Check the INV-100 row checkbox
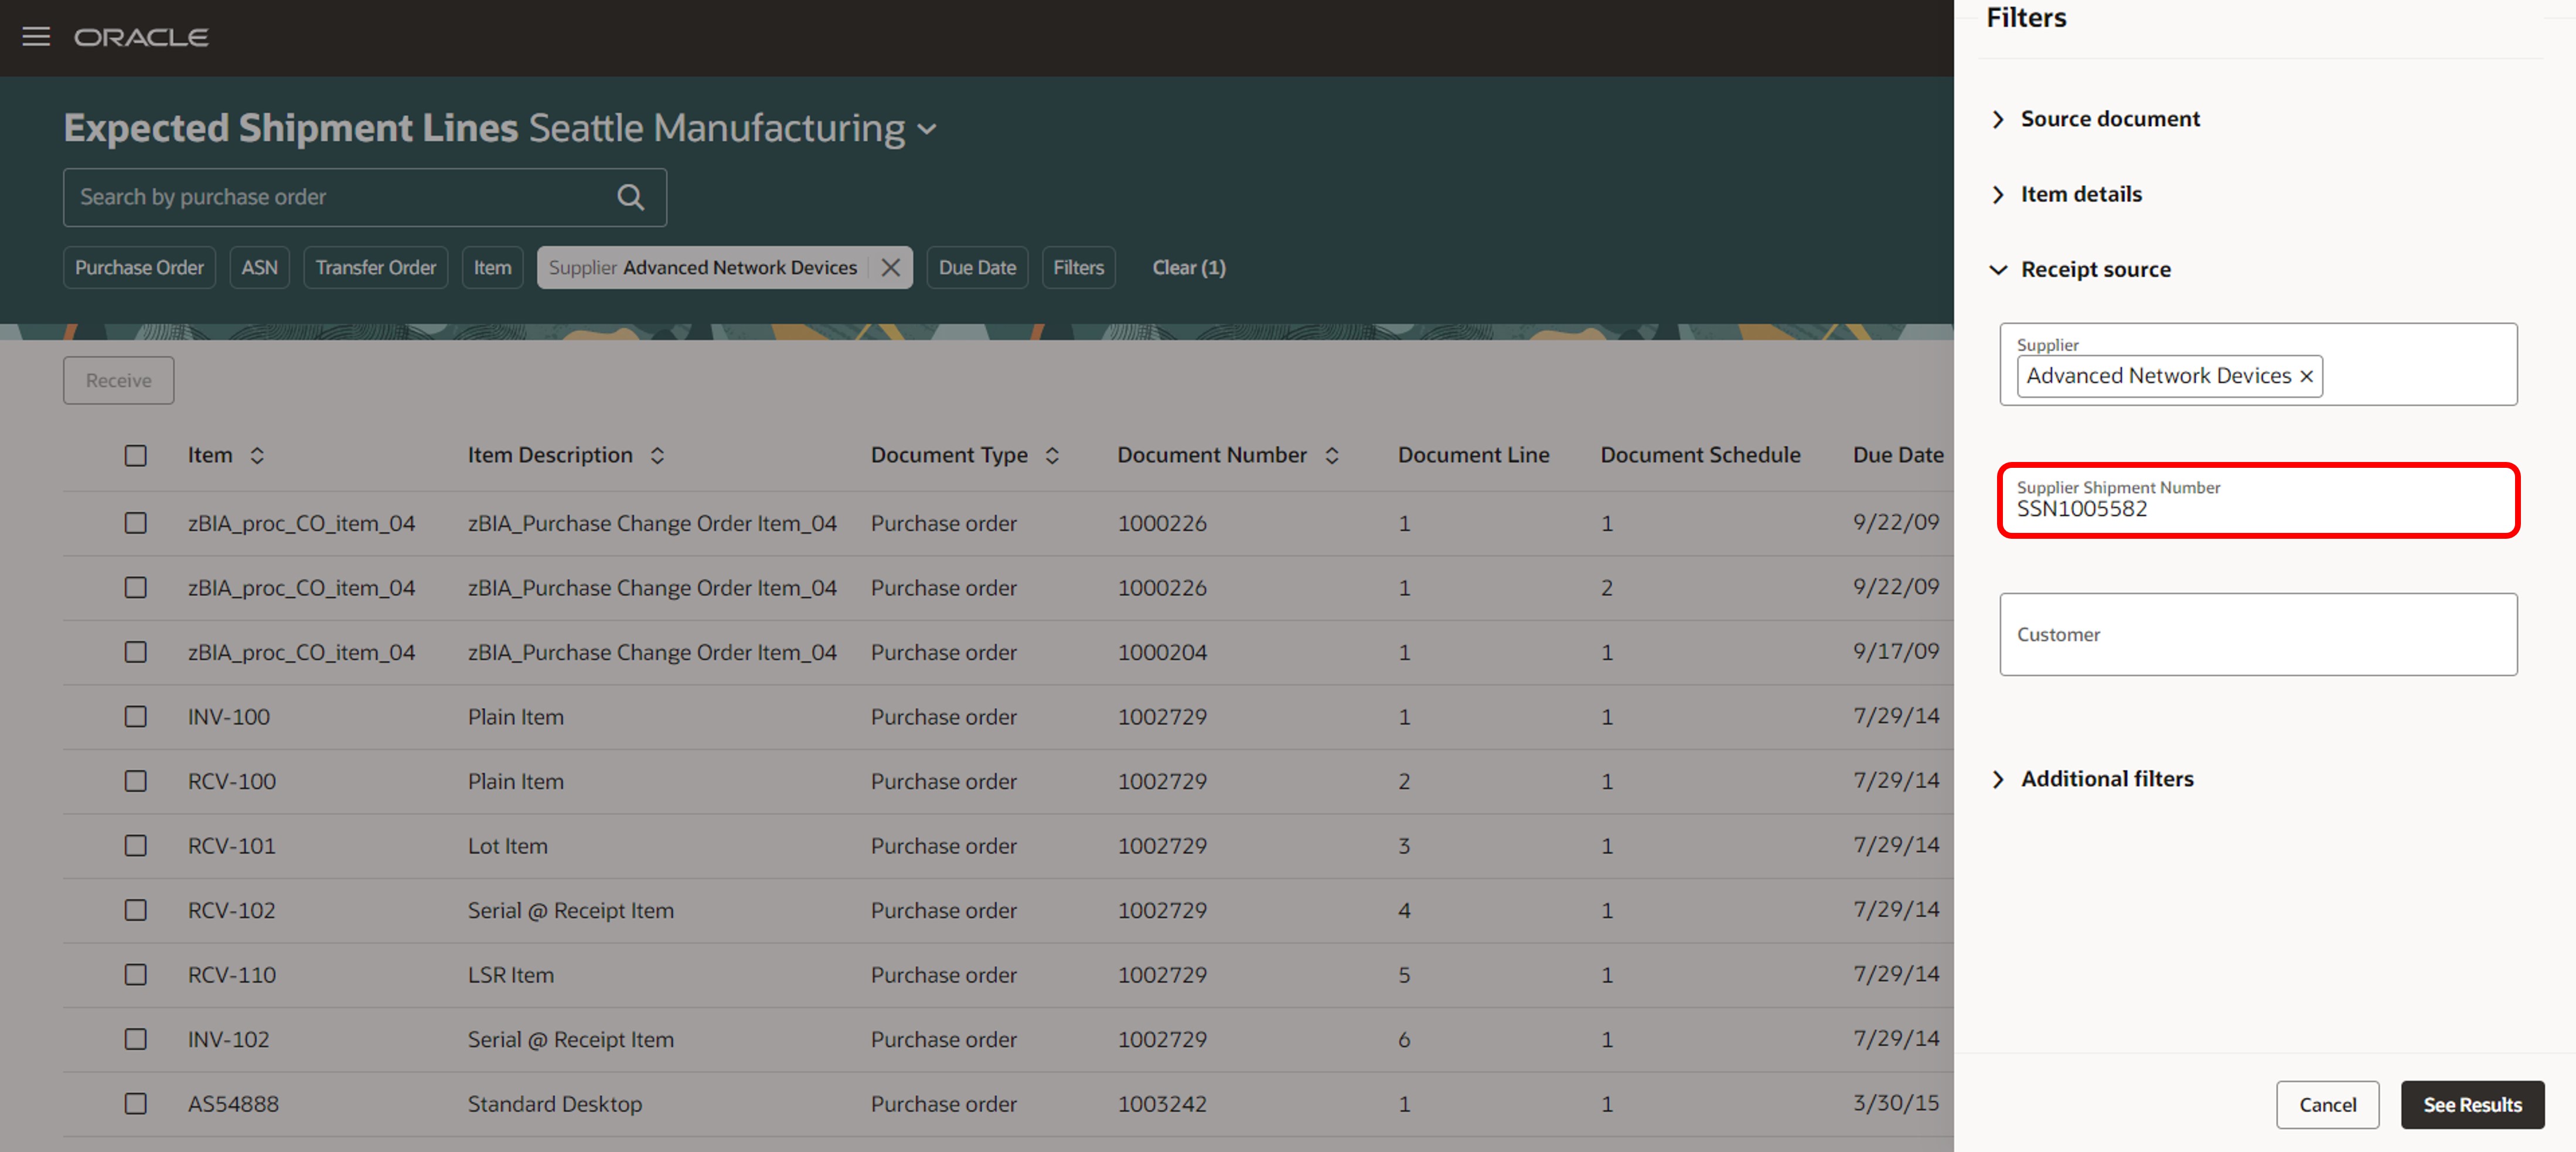2576x1152 pixels. pyautogui.click(x=136, y=716)
